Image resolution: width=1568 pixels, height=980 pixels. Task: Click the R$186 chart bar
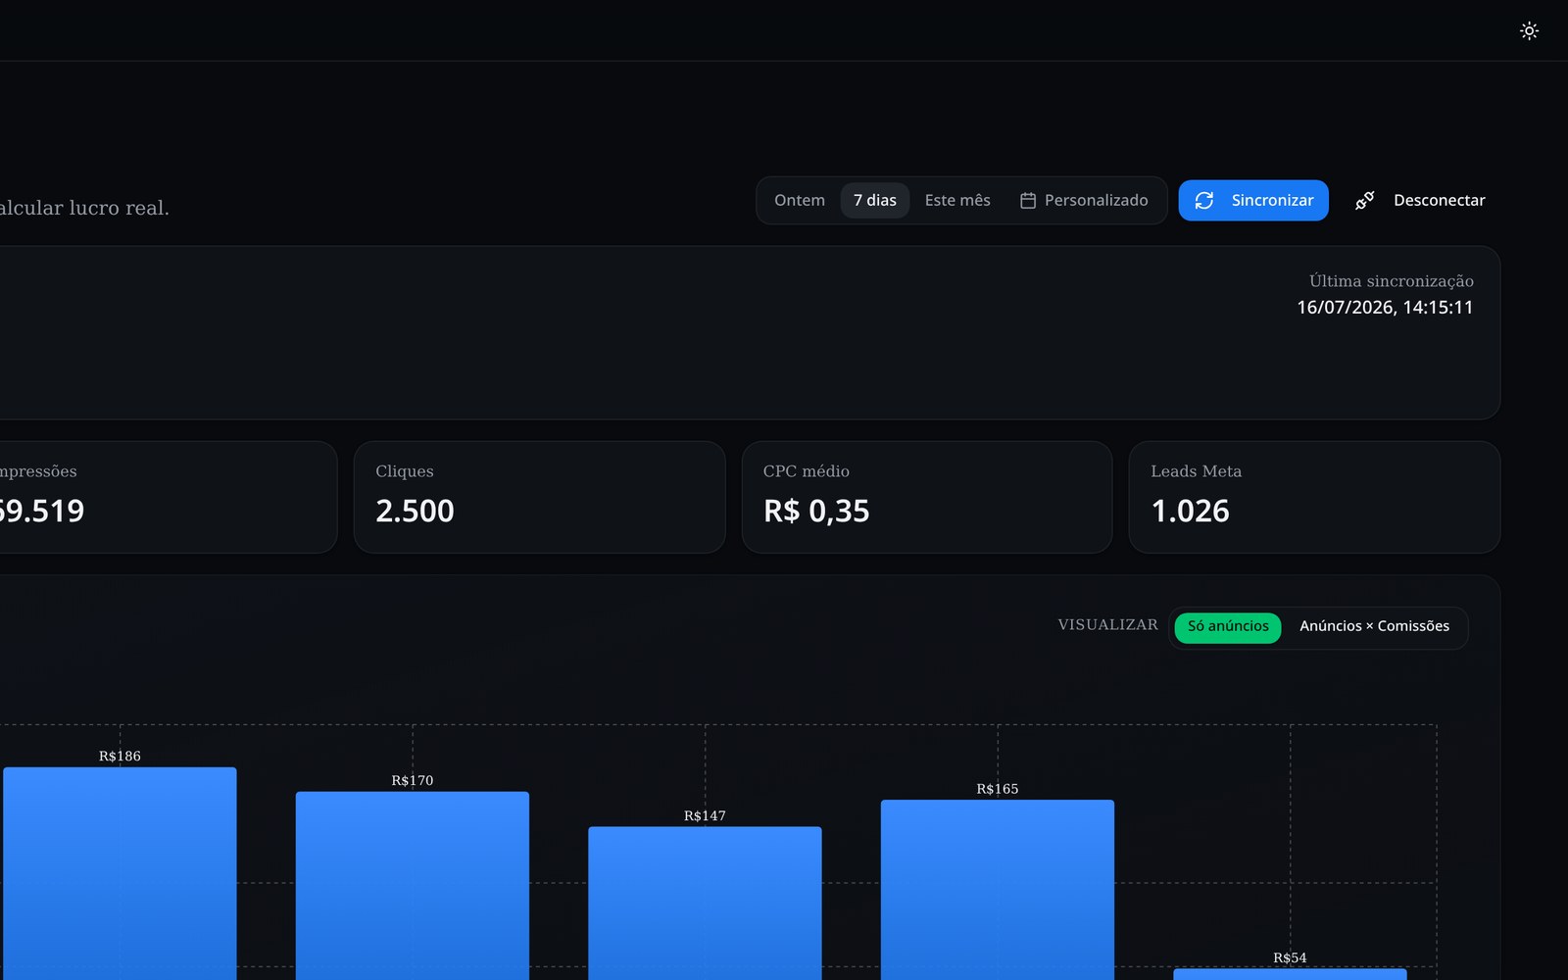[x=120, y=873]
